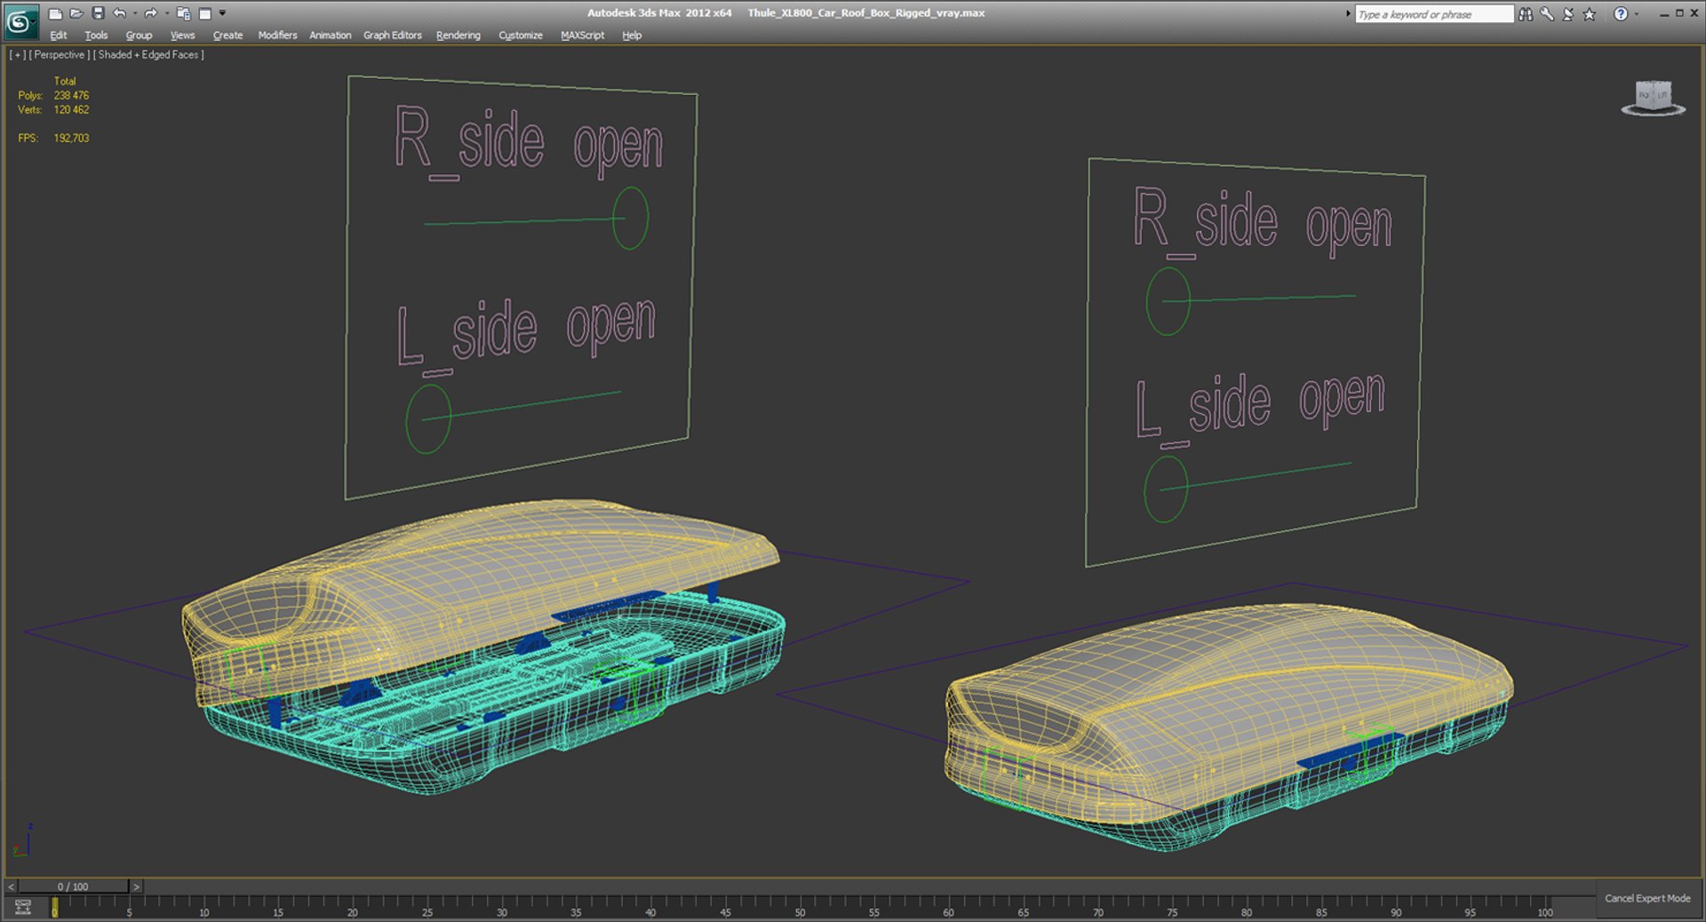Image resolution: width=1706 pixels, height=922 pixels.
Task: Open the Rendering menu
Action: coord(458,36)
